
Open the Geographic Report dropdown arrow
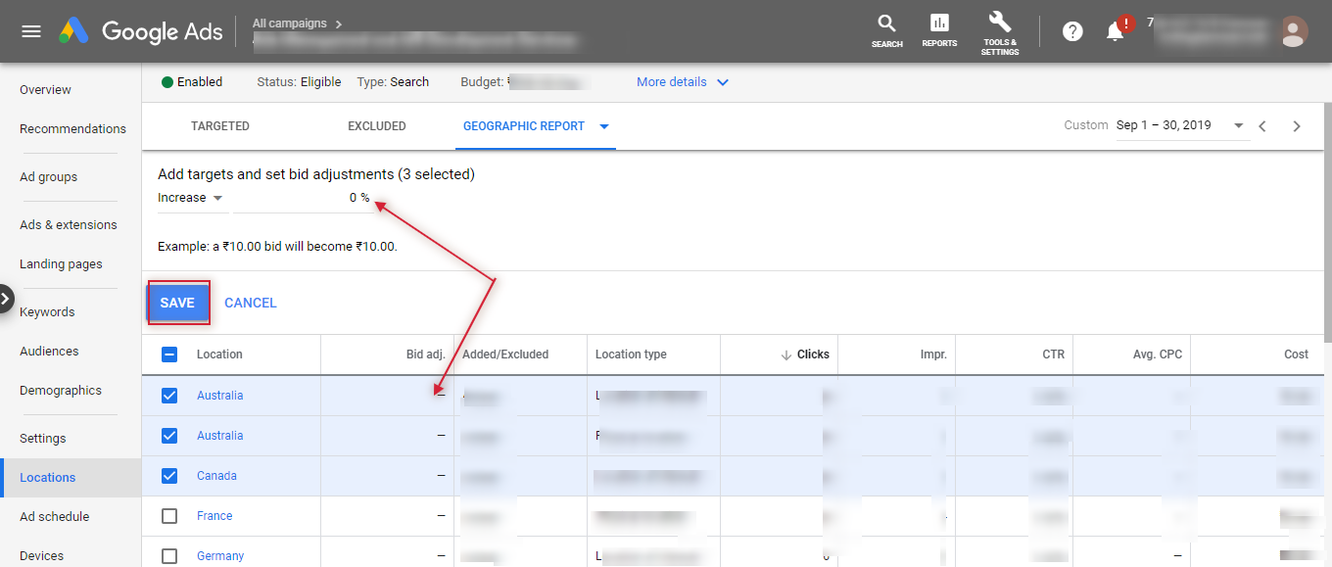[604, 126]
